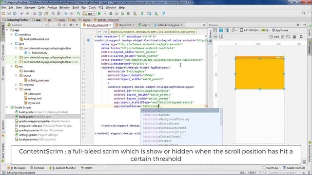The image size is (312, 175).
Task: Click the Stop square icon
Action: coord(128,14)
